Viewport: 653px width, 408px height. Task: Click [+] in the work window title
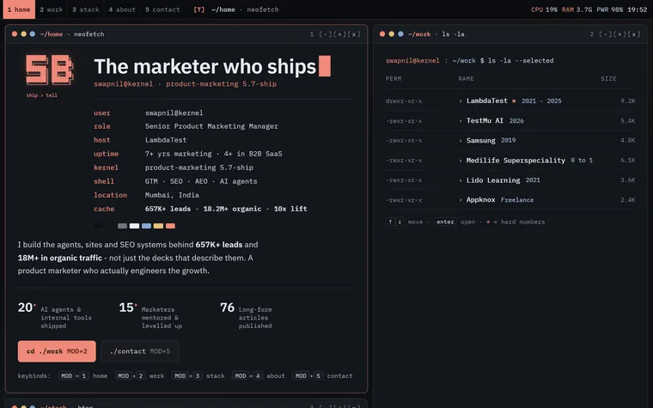[619, 34]
